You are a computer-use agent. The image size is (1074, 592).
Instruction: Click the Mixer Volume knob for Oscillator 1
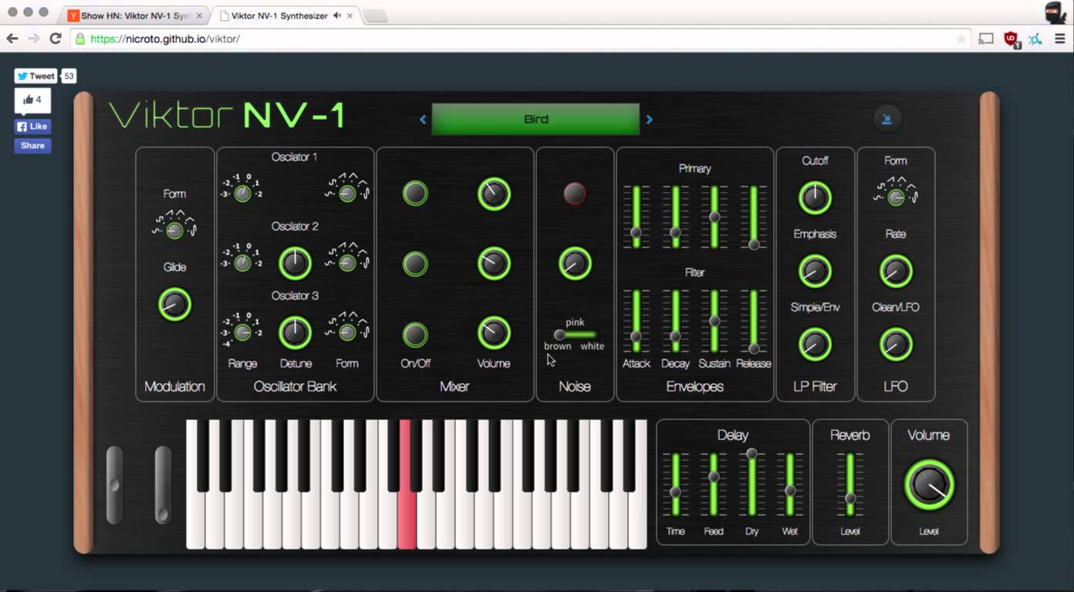click(494, 194)
